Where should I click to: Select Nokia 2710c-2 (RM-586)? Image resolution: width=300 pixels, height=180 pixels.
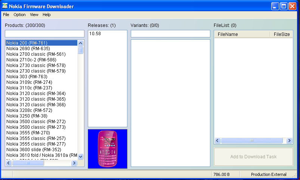click(x=41, y=60)
